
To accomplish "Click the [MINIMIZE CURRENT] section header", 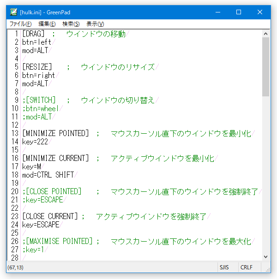I will 55,158.
